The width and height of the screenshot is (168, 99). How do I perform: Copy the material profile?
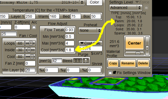point(113,63)
